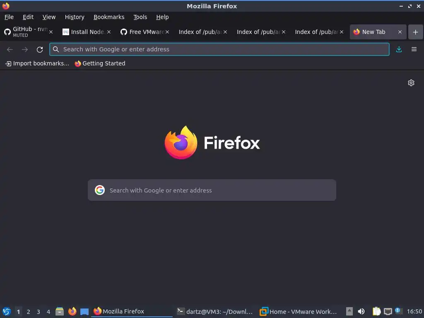Open the Edit menu

[28, 17]
